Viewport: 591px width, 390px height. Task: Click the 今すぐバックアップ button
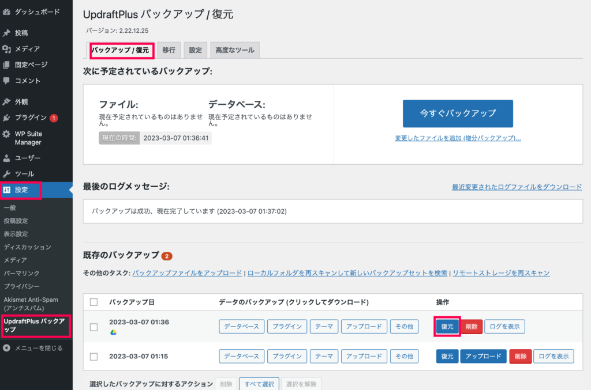[458, 113]
